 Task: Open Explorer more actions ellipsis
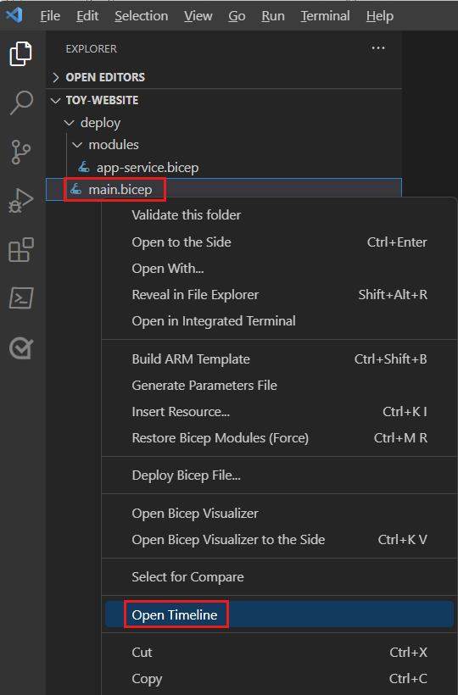click(378, 47)
